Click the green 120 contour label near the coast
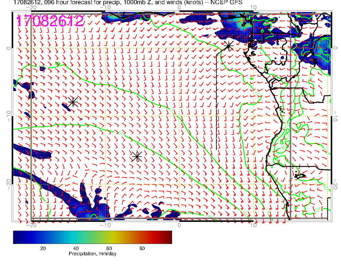The height and width of the screenshot is (264, 341). point(257,93)
